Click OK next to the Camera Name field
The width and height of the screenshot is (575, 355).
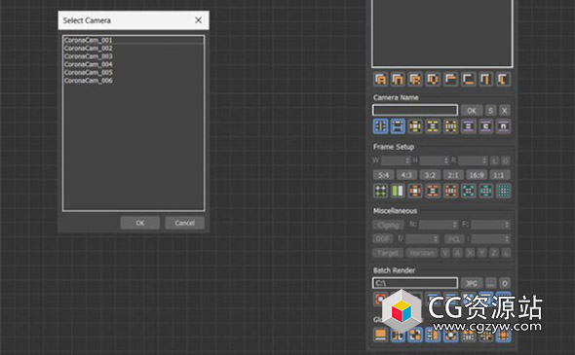pyautogui.click(x=472, y=110)
